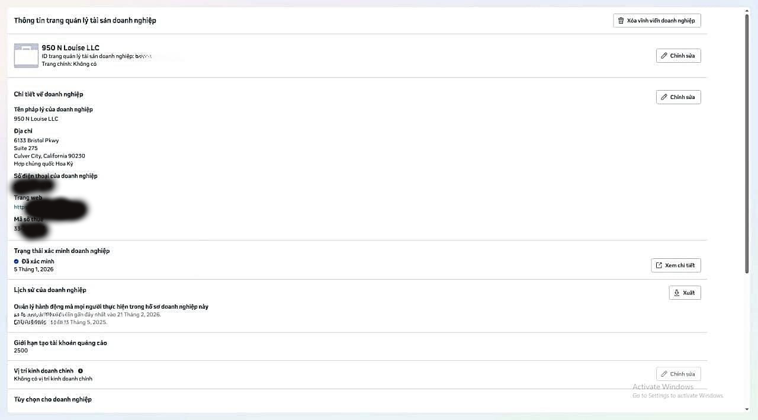This screenshot has width=758, height=420.
Task: Click the 2500 ad account creation limit value
Action: 21,351
